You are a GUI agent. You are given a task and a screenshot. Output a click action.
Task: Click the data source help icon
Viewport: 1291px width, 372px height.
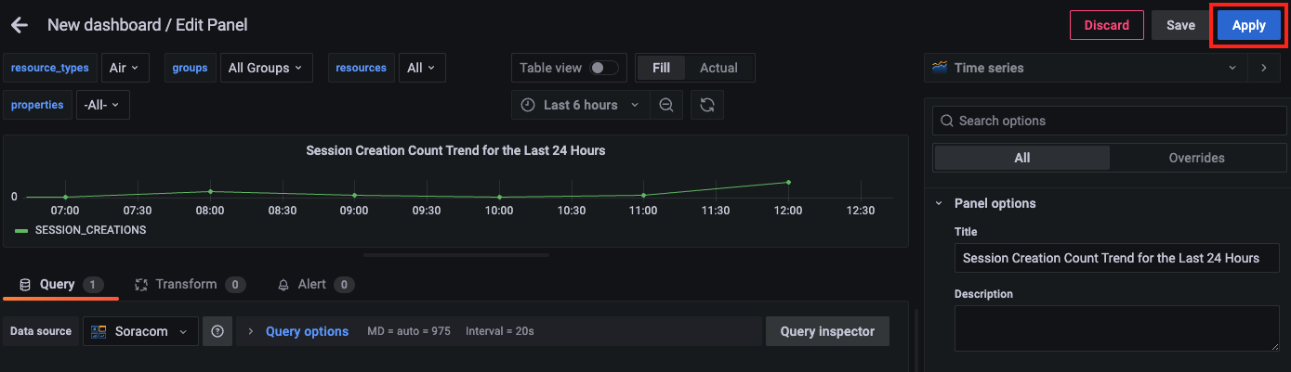tap(217, 331)
